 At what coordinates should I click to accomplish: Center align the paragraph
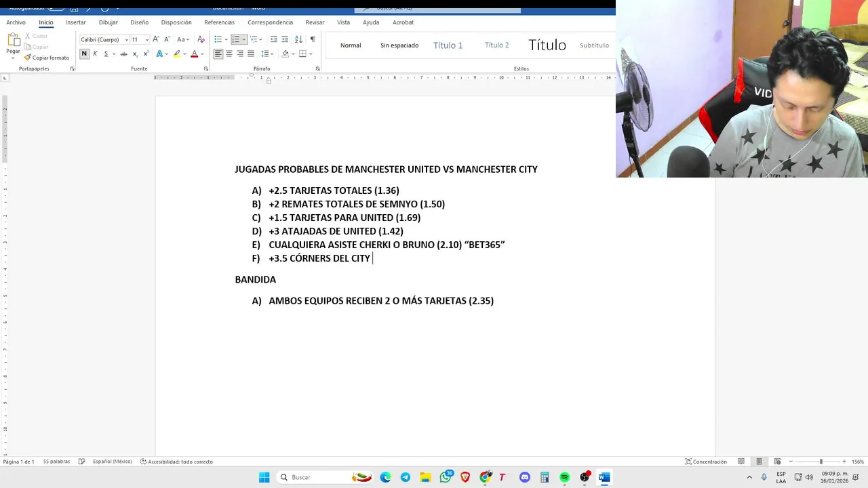229,54
